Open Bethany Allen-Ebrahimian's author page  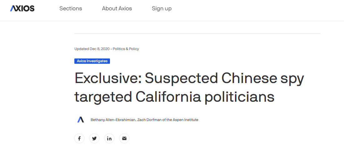(x=113, y=120)
